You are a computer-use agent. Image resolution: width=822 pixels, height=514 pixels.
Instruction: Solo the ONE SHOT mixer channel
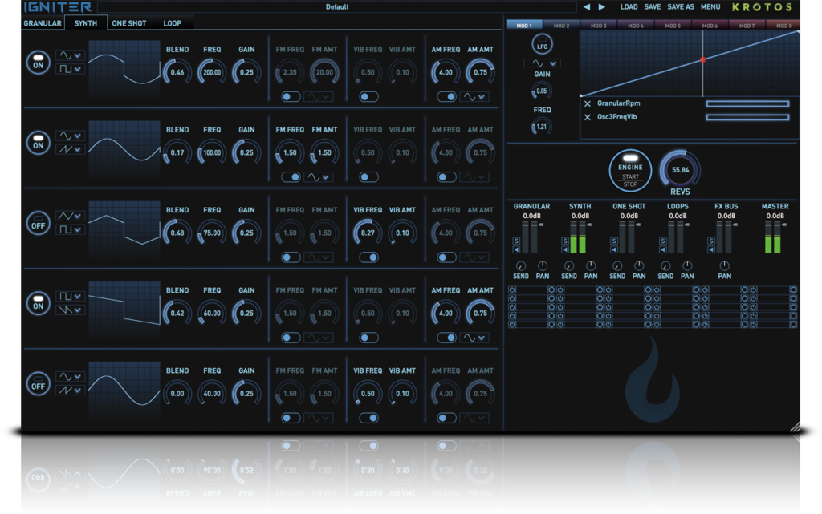coord(614,241)
